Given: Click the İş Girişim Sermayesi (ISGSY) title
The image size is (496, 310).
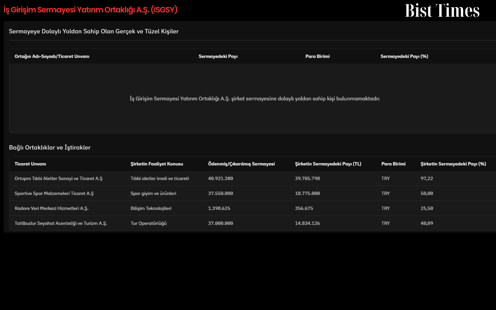Looking at the screenshot, I should tap(91, 10).
